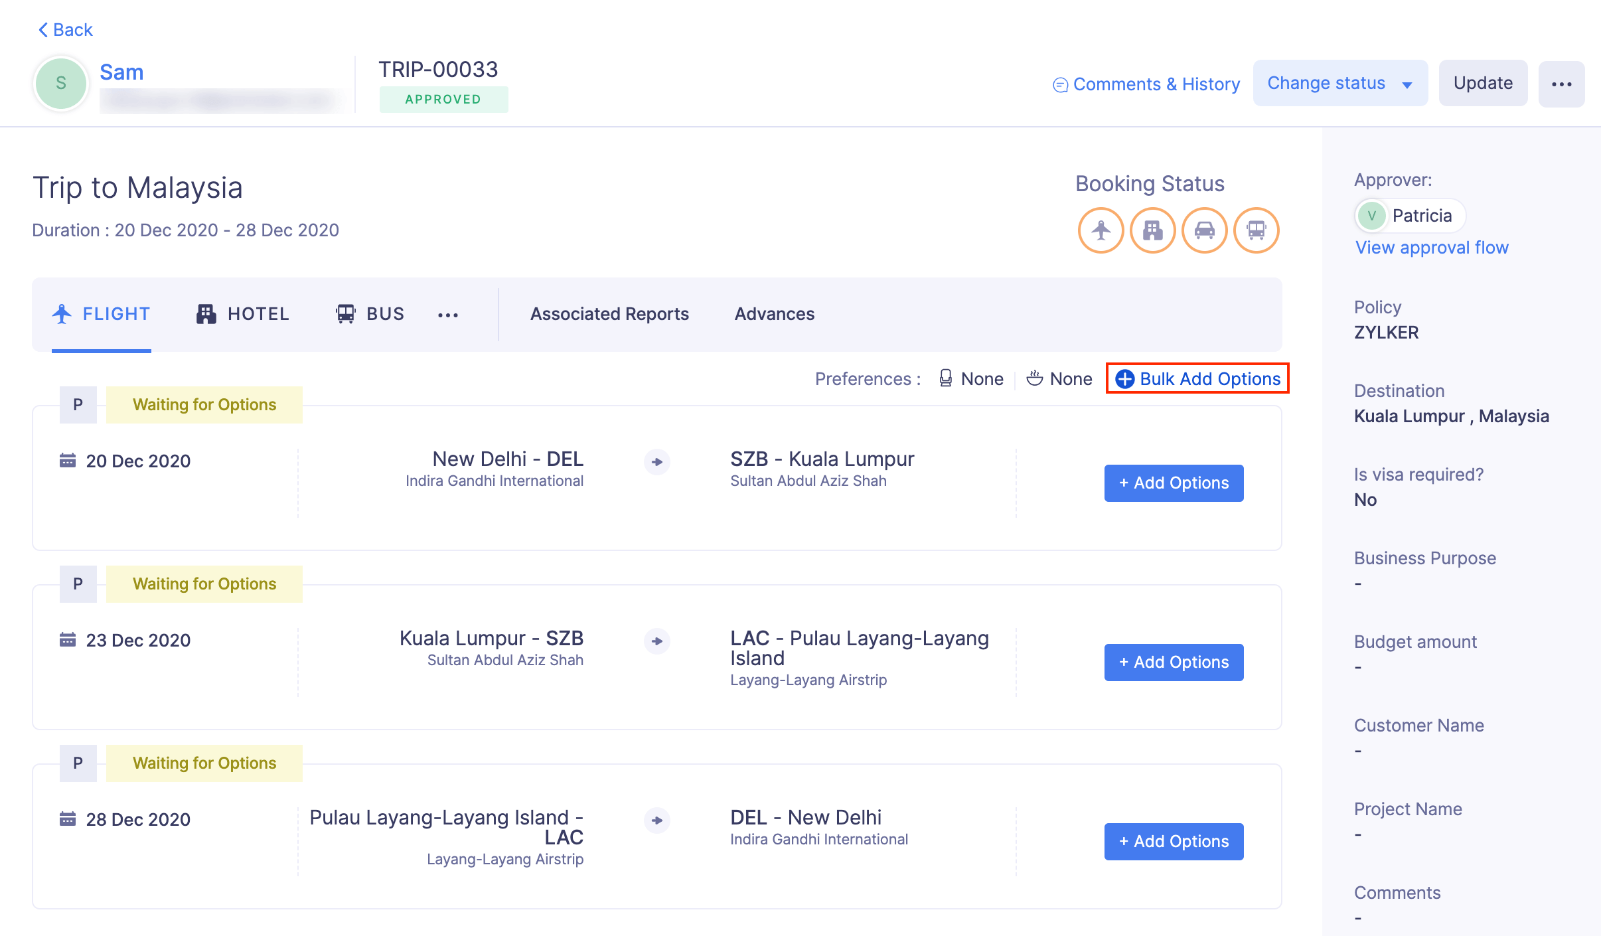
Task: Click the calendar icon beside 20 Dec 2020
Action: tap(67, 461)
